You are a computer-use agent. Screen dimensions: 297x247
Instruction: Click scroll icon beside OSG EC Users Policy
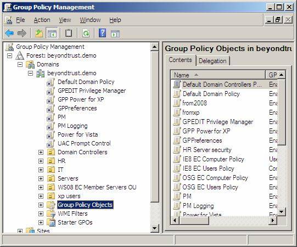177,187
